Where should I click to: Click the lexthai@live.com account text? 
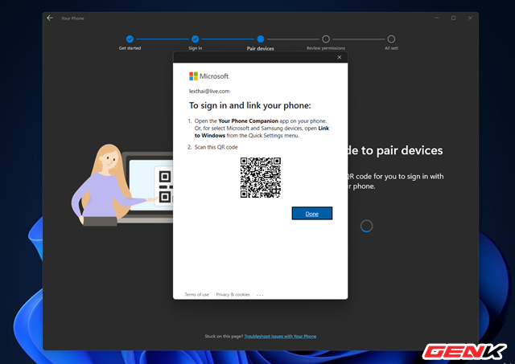pyautogui.click(x=209, y=91)
